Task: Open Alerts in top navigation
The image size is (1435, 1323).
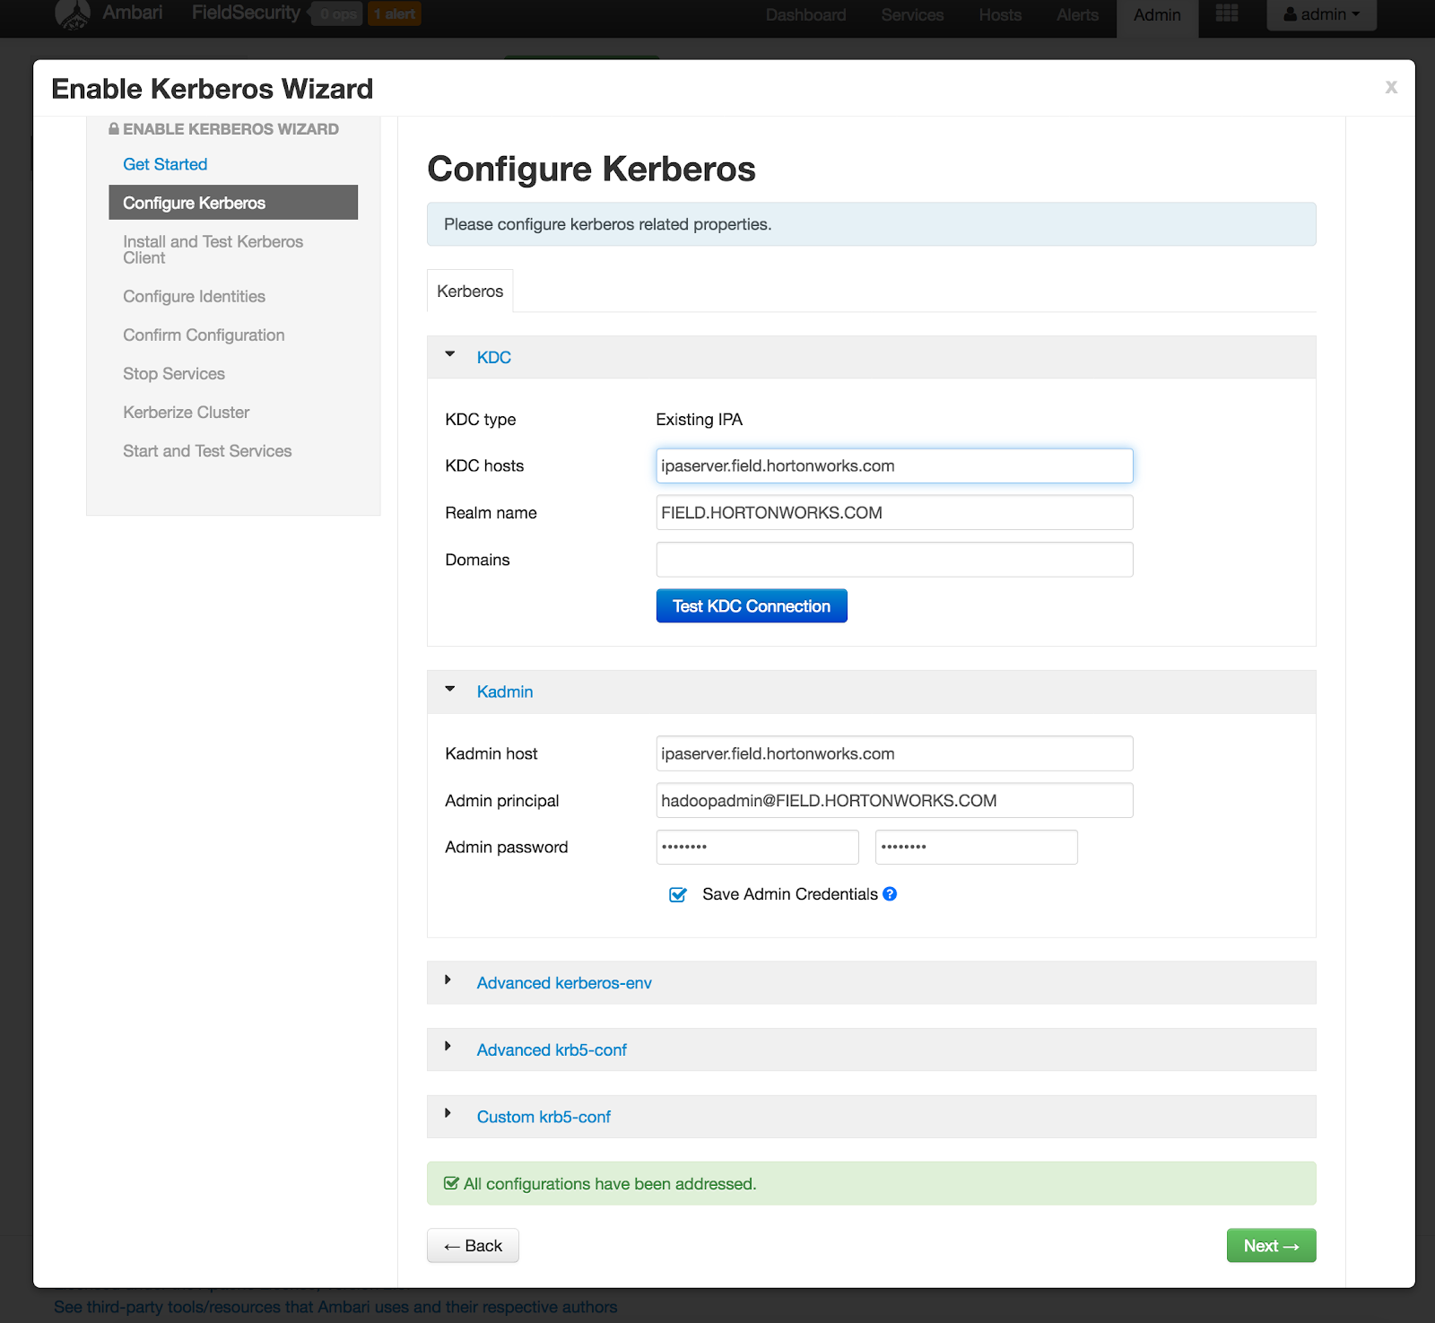Action: (x=1077, y=15)
